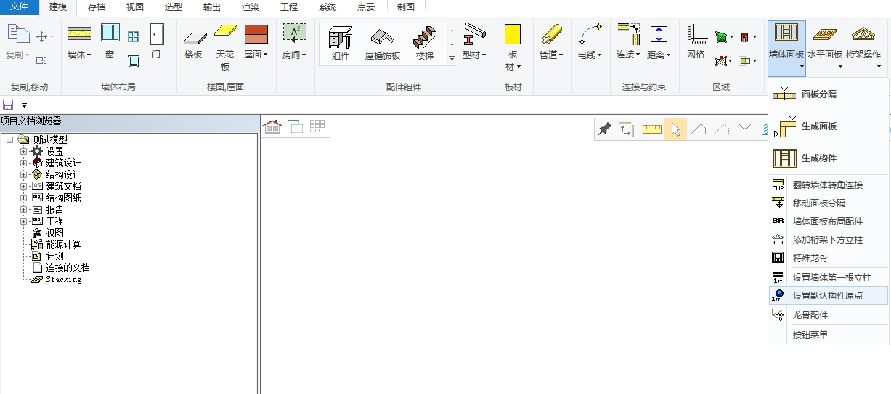The image size is (891, 394).
Task: Click the 电线 wire tool icon
Action: click(590, 33)
